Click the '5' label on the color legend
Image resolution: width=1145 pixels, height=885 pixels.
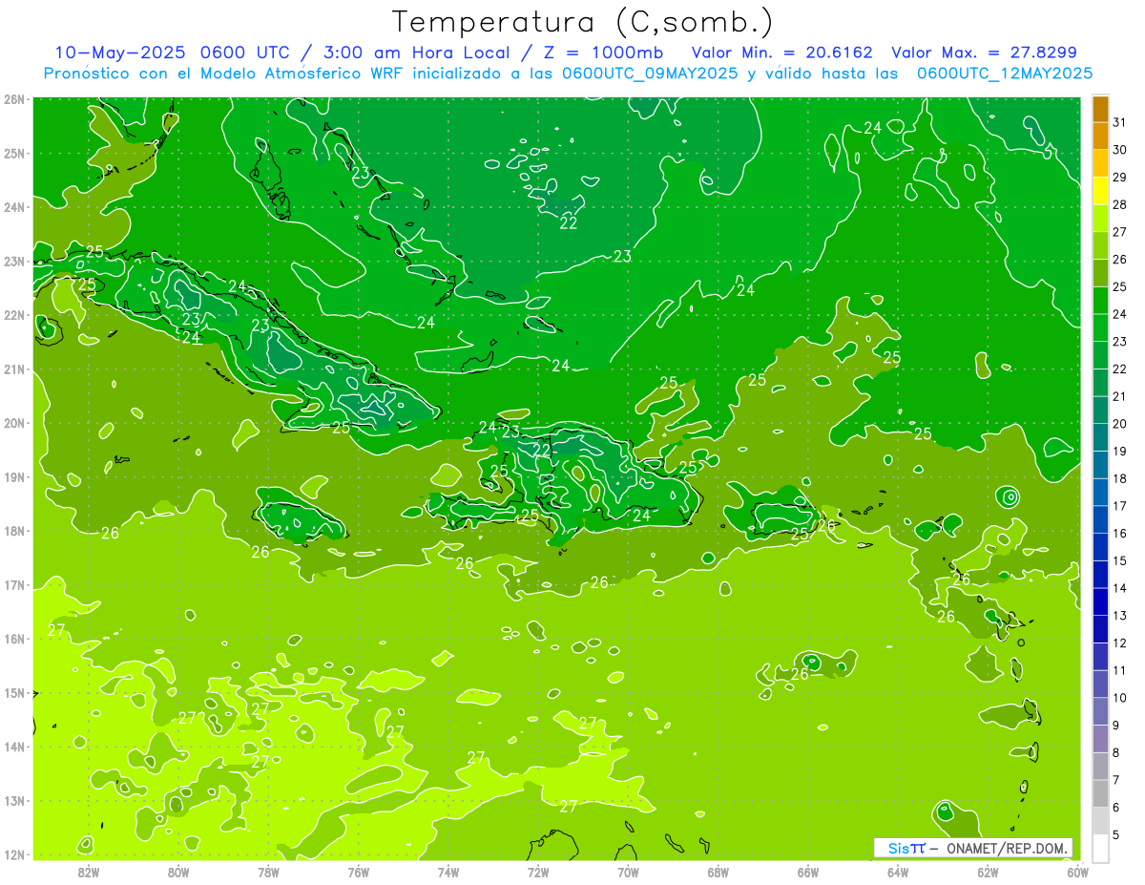(x=1116, y=834)
